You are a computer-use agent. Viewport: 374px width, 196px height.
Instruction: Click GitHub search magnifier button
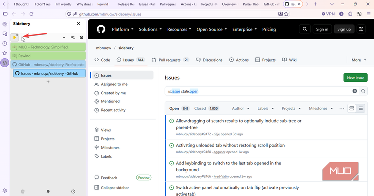coord(305,29)
